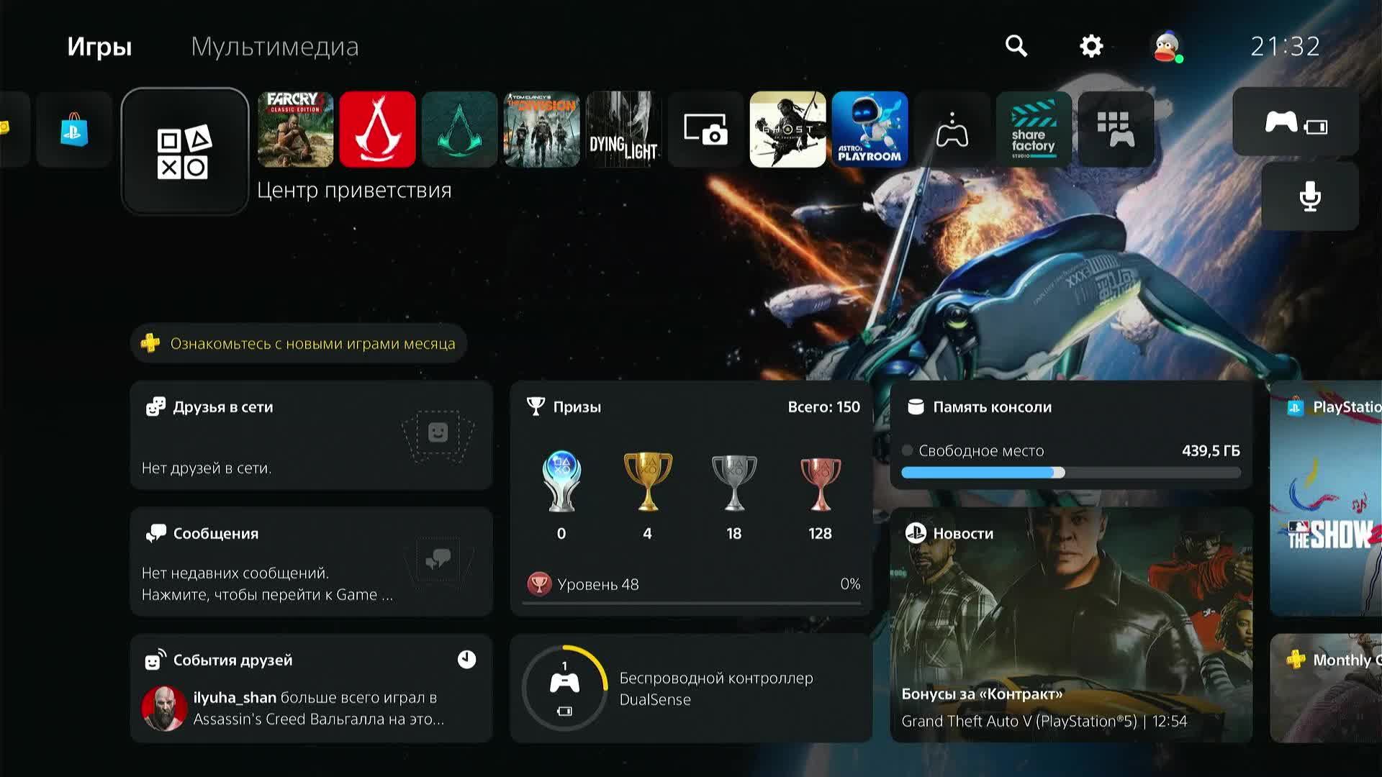Open the search magnifier icon
The height and width of the screenshot is (777, 1382).
click(x=1016, y=46)
